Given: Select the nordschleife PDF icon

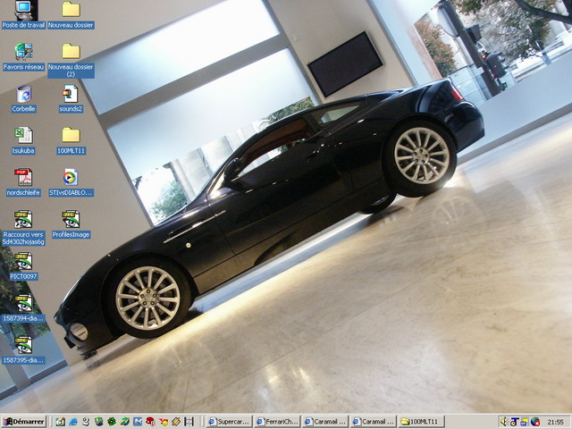Looking at the screenshot, I should (24, 182).
